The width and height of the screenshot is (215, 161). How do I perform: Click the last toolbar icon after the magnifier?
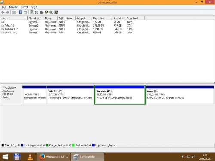(x=56, y=12)
